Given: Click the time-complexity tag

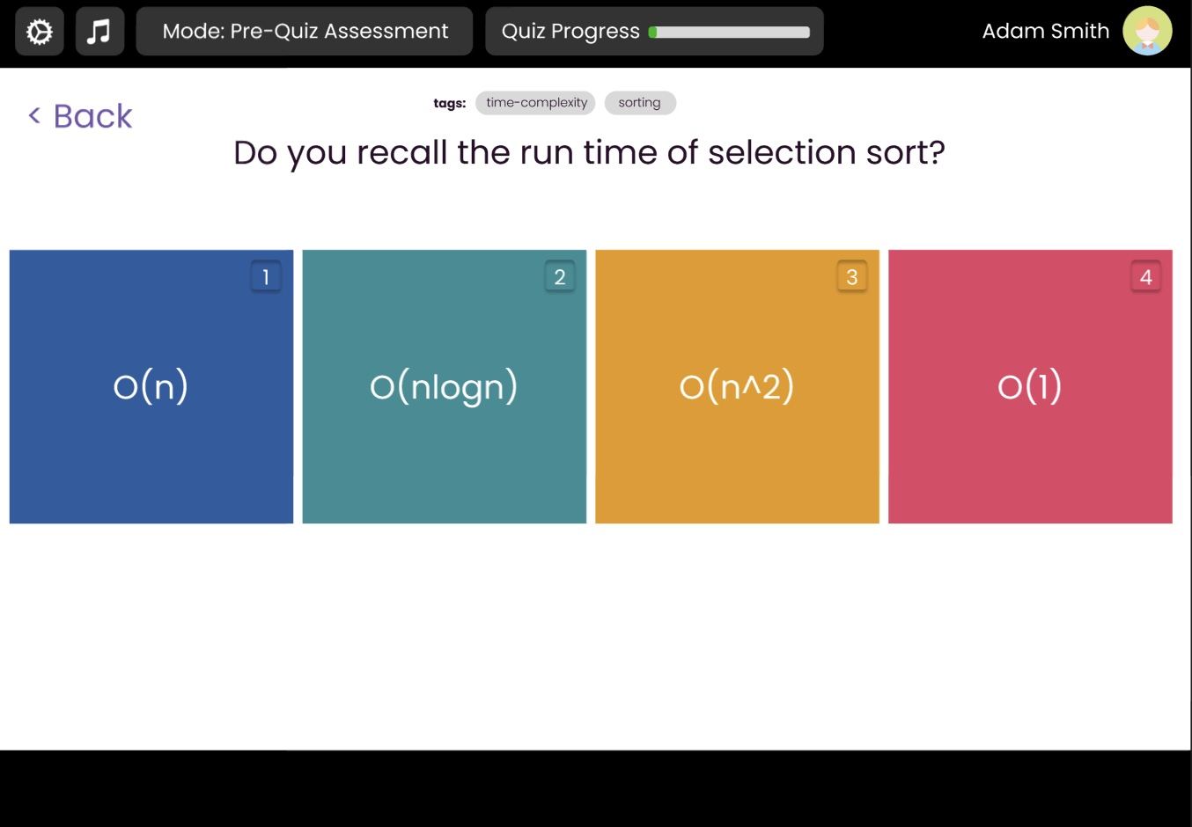Looking at the screenshot, I should pyautogui.click(x=536, y=103).
